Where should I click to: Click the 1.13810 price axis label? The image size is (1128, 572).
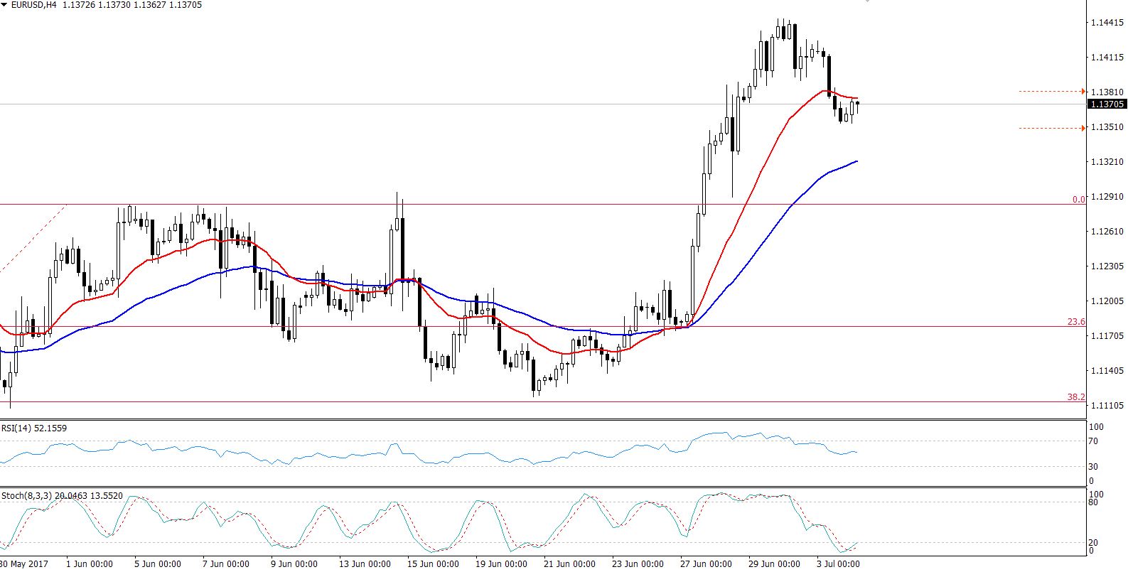click(1107, 92)
